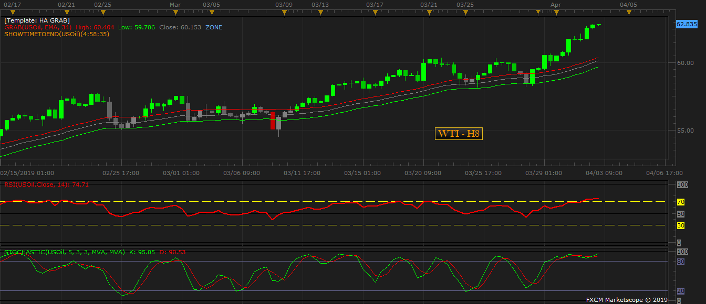Select the SHOWTIMETOEND(USOil) indicator label
706x304 pixels.
tap(57, 34)
